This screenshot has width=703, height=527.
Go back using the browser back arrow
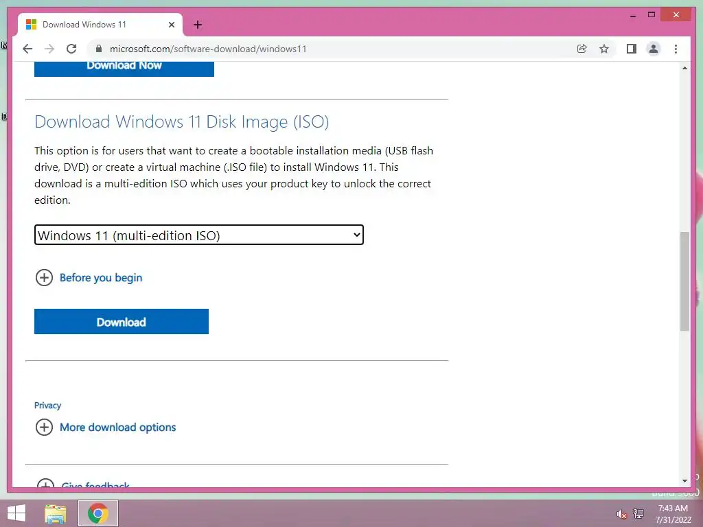point(27,49)
